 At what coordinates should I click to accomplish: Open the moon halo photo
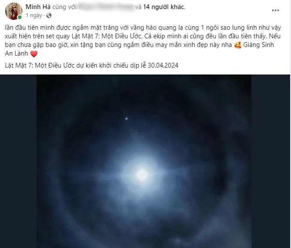[144, 161]
